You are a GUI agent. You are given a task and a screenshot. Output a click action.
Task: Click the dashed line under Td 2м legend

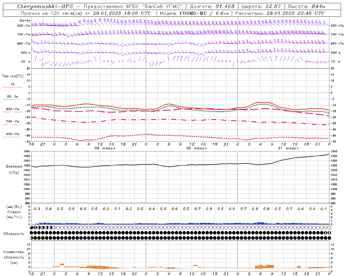click(12, 100)
